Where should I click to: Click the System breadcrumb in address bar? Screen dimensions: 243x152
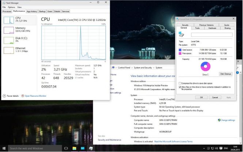(x=159, y=68)
